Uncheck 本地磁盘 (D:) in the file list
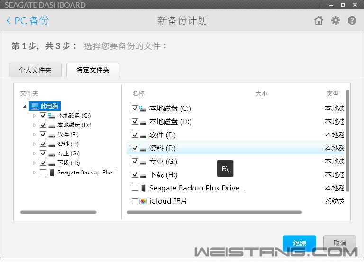Image resolution: width=364 pixels, height=263 pixels. click(135, 121)
